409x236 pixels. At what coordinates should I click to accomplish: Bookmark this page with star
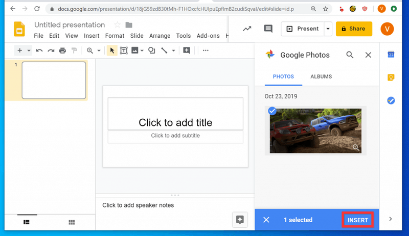click(x=325, y=9)
